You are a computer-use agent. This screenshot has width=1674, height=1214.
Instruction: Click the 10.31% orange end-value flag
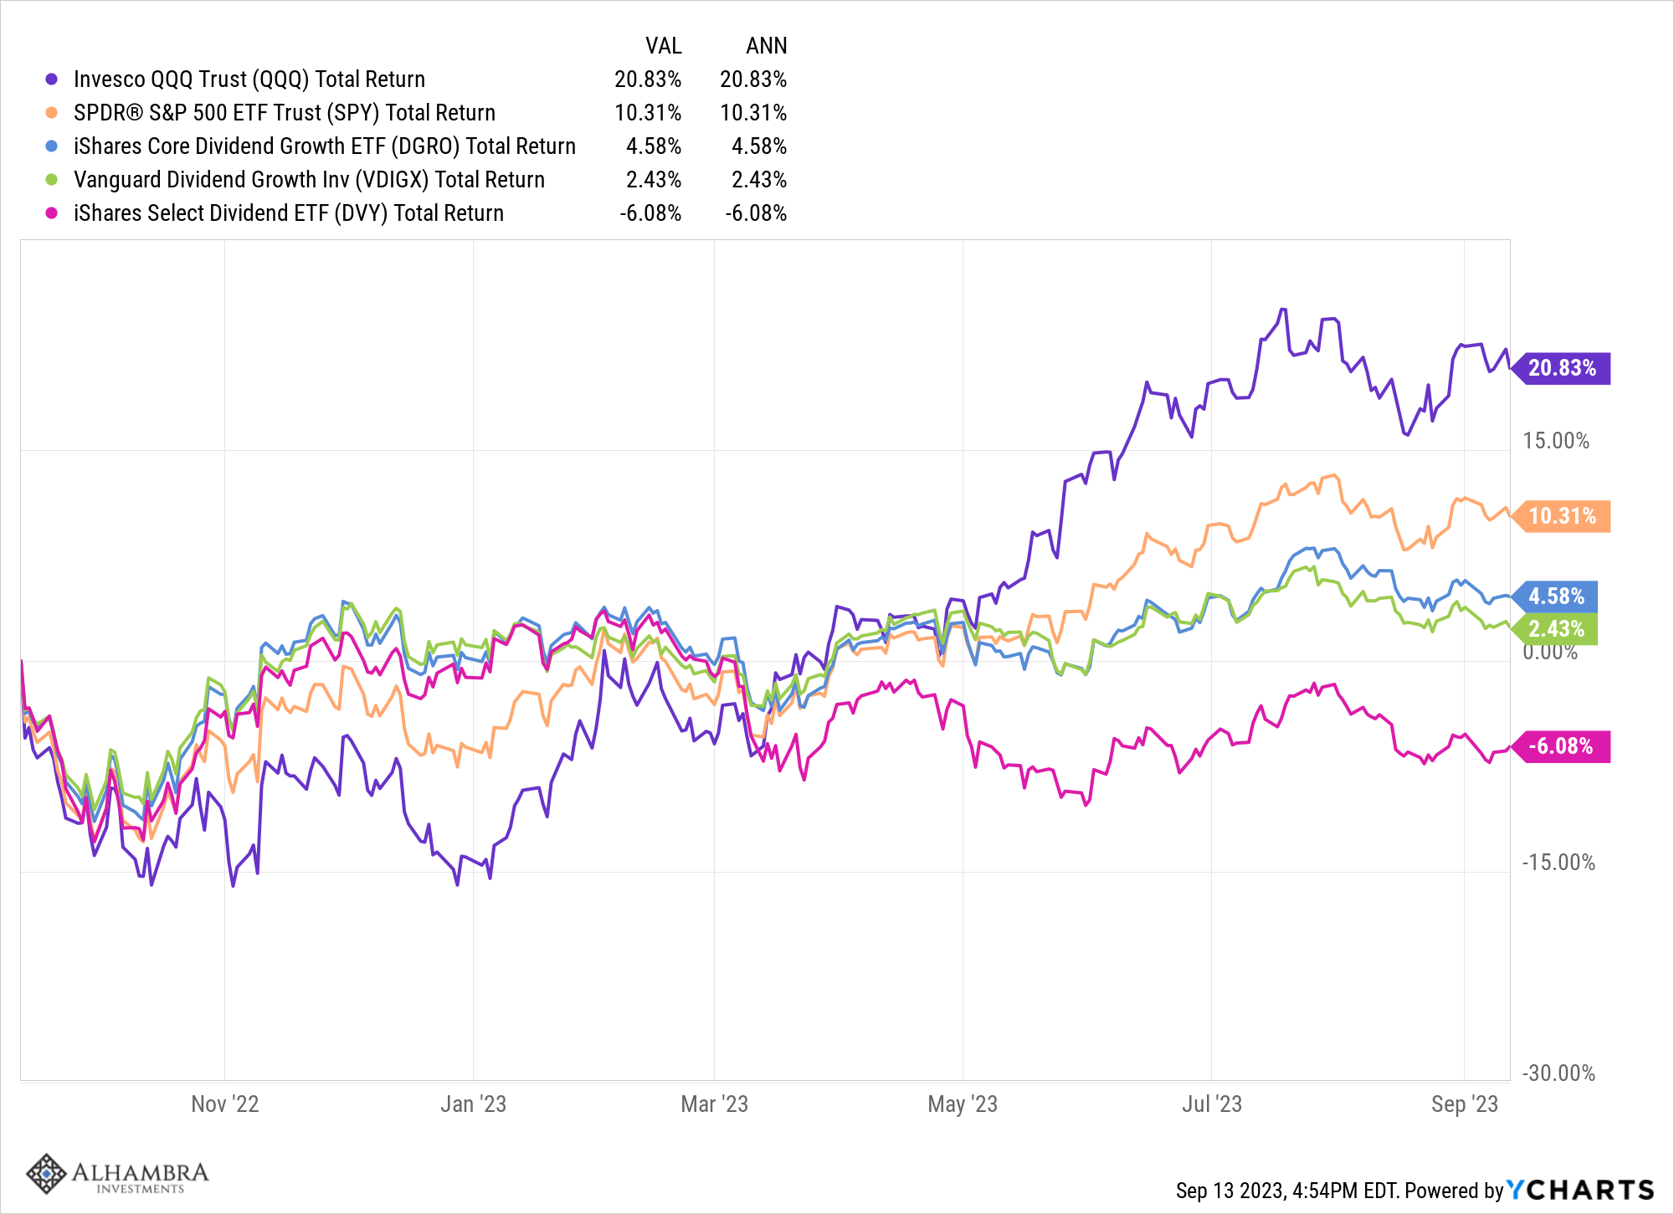pos(1560,516)
